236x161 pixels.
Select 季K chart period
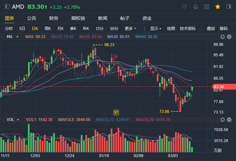[x=73, y=28]
